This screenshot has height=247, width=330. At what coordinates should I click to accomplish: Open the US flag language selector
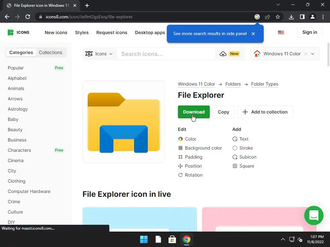pyautogui.click(x=281, y=32)
